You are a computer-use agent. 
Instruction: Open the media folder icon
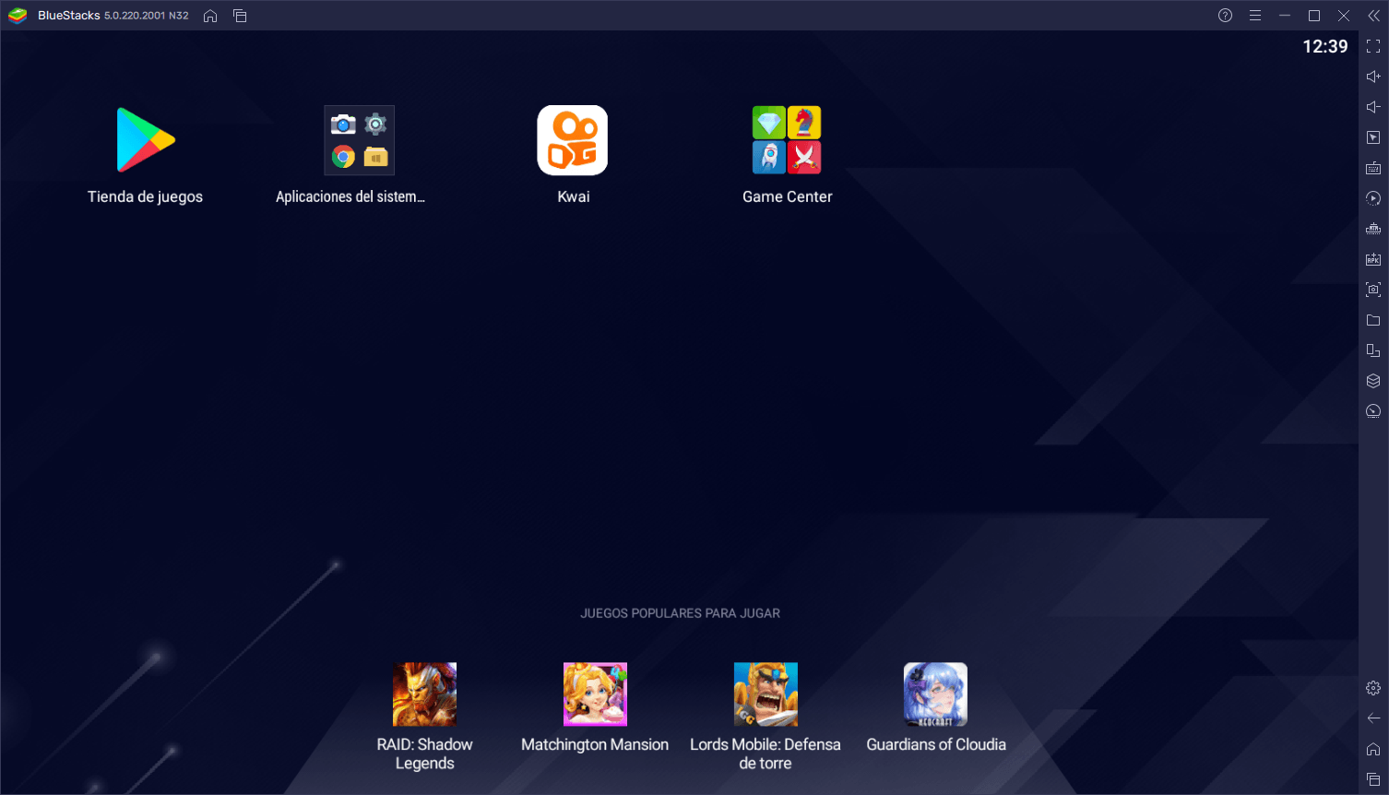pyautogui.click(x=1373, y=320)
